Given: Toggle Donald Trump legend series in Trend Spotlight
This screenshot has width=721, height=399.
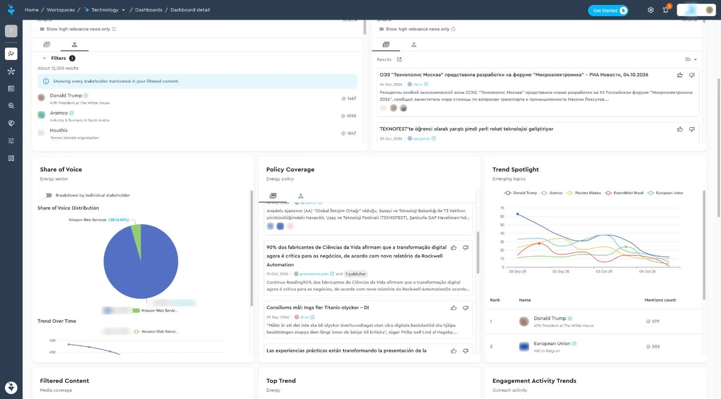Looking at the screenshot, I should tap(521, 193).
